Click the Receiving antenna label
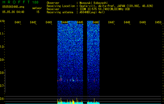Viewport: 164px width, 104px height. 60,12
